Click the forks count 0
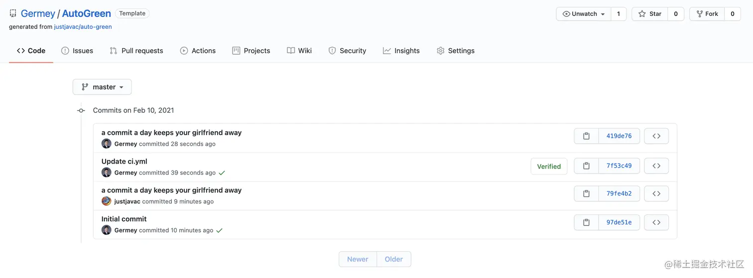Viewport: 753px width, 278px height. pos(733,14)
